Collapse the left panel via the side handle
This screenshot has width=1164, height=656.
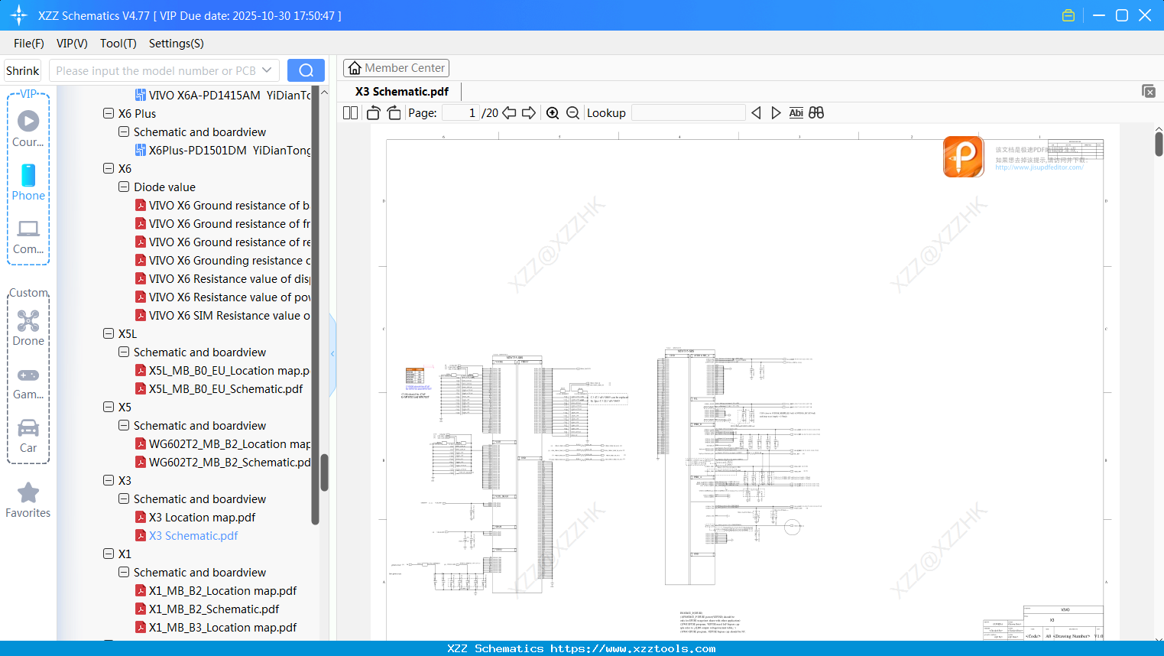tap(332, 353)
